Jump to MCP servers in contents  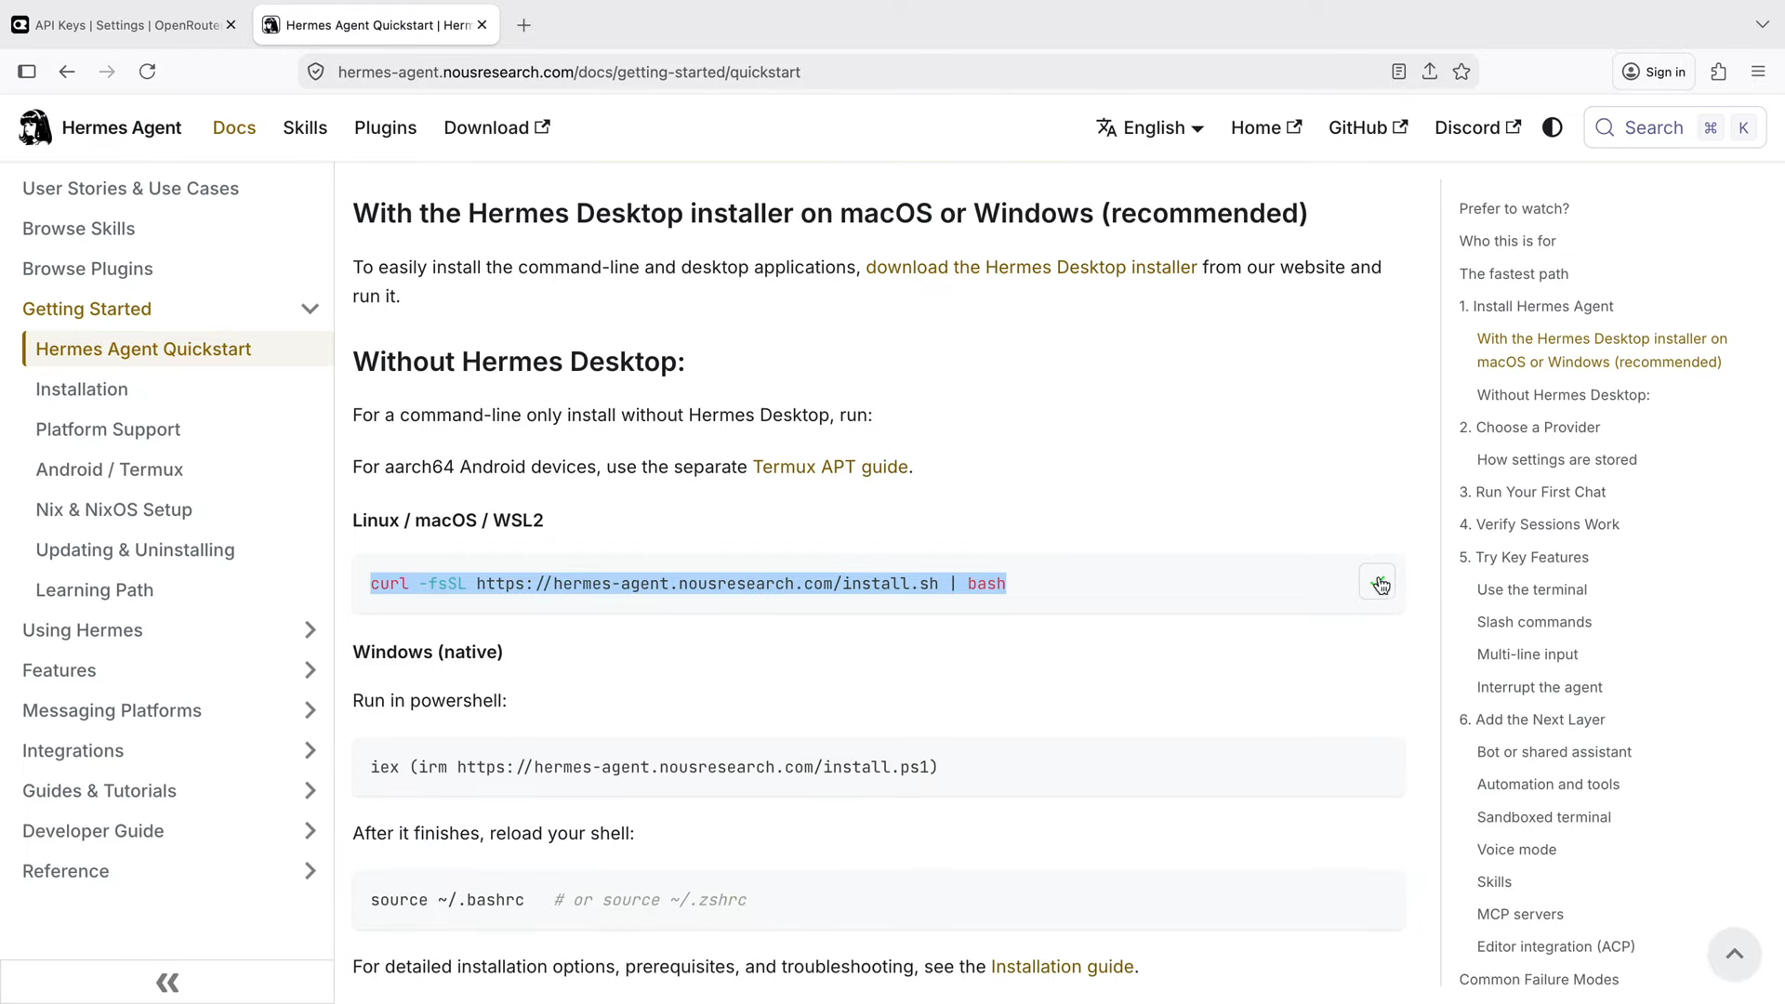[x=1520, y=914]
